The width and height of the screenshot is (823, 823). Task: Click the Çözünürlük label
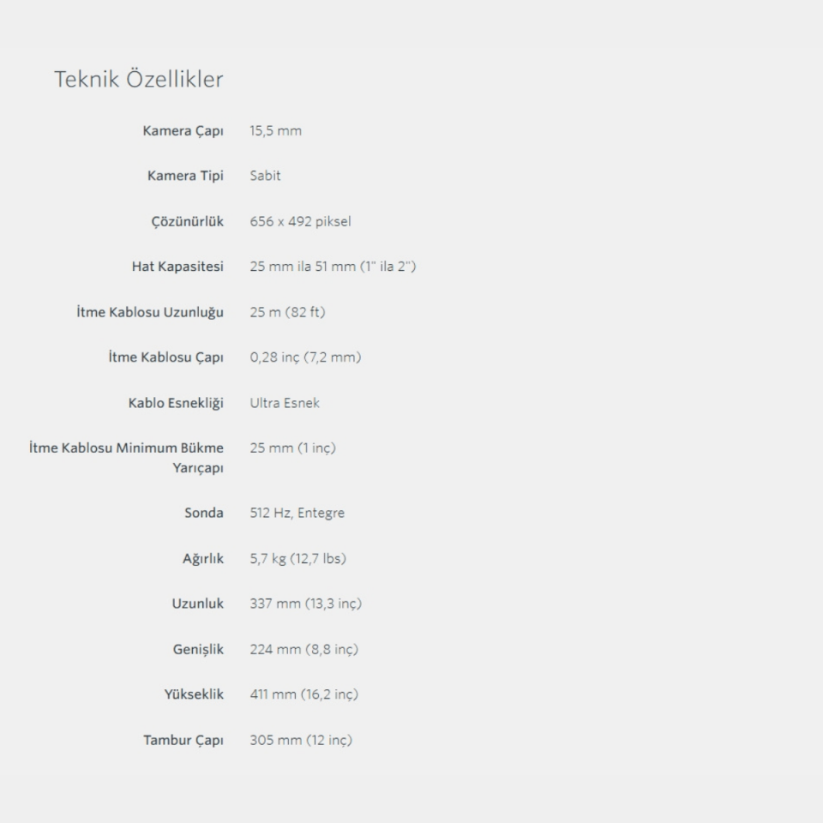[x=187, y=221]
